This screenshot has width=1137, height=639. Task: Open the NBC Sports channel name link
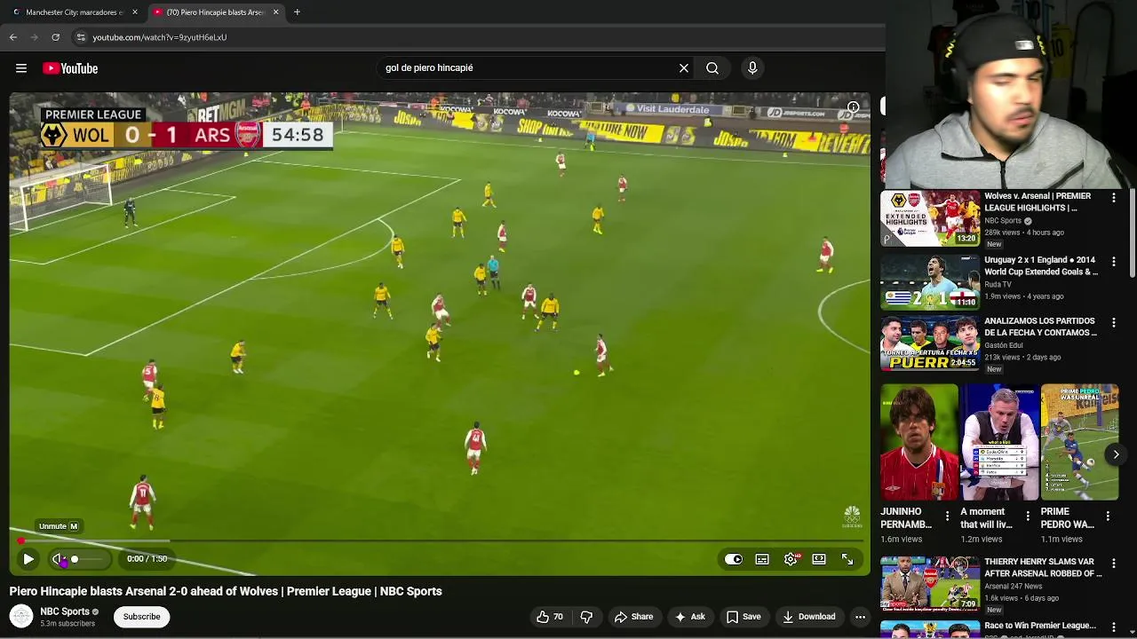pos(65,611)
